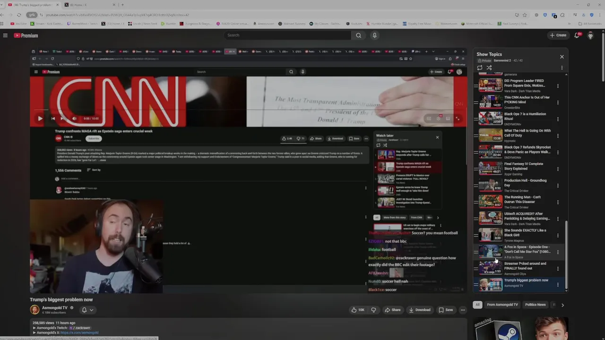Select She Sounds EXACTLY Like a Black Girl

pyautogui.click(x=518, y=235)
